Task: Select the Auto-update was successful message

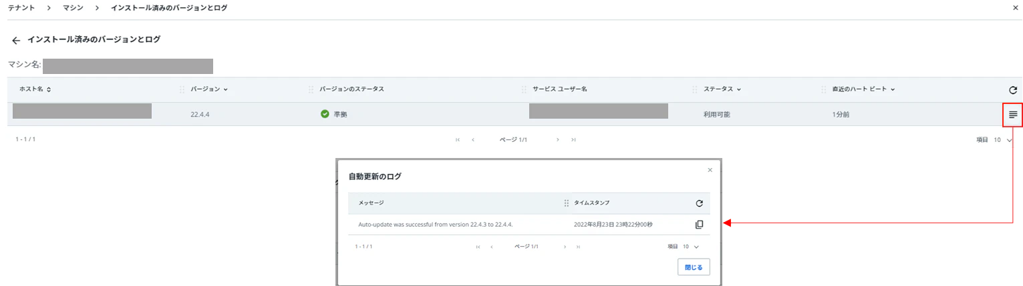Action: pos(435,225)
